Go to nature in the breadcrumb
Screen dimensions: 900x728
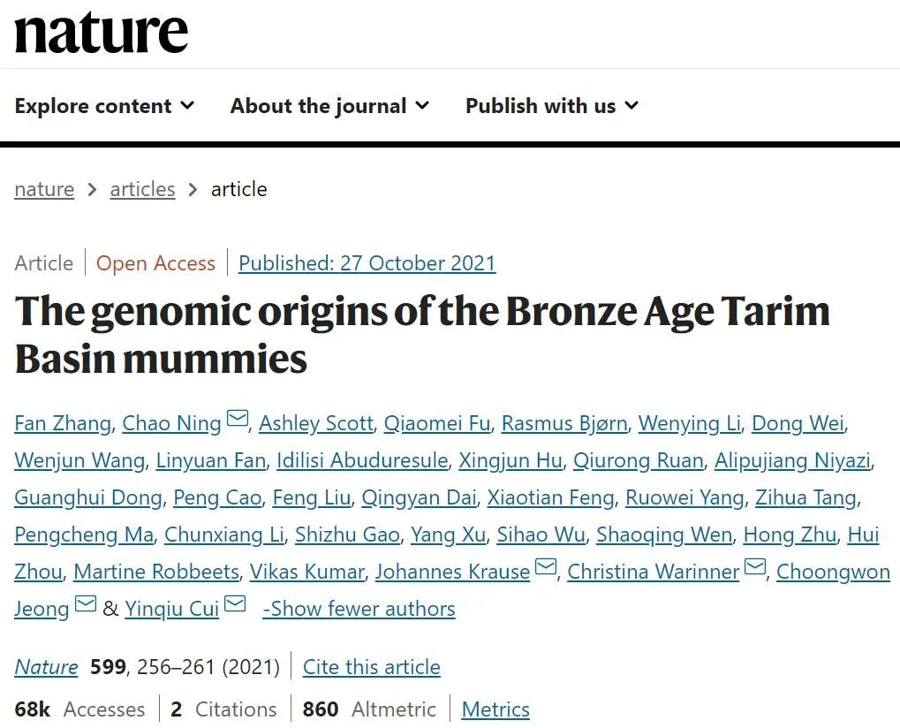(x=44, y=189)
